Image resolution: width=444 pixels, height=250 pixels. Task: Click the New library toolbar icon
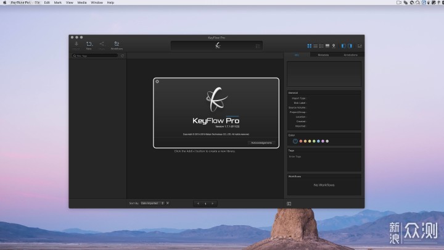[x=89, y=45]
